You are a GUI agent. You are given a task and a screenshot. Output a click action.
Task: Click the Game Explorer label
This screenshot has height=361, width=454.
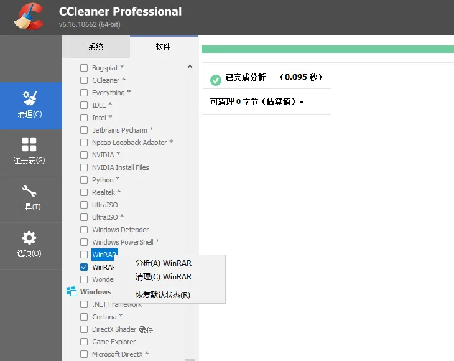tap(114, 342)
